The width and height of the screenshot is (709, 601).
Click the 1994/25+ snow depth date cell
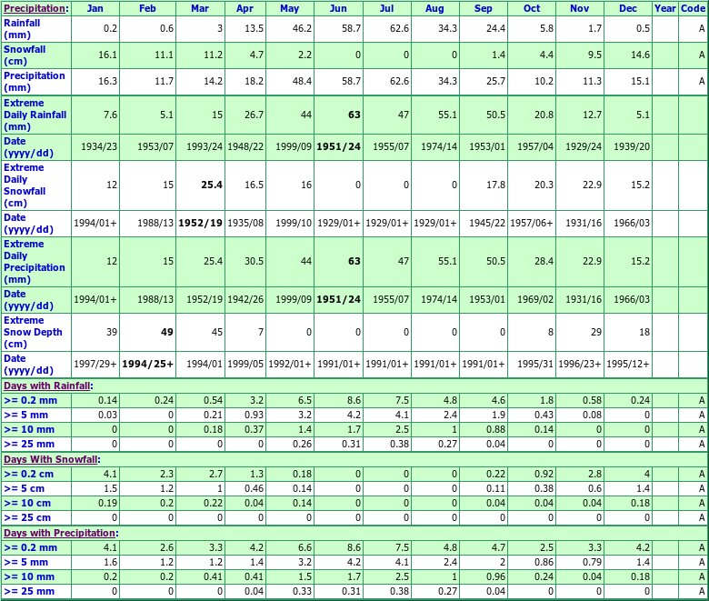tap(147, 364)
